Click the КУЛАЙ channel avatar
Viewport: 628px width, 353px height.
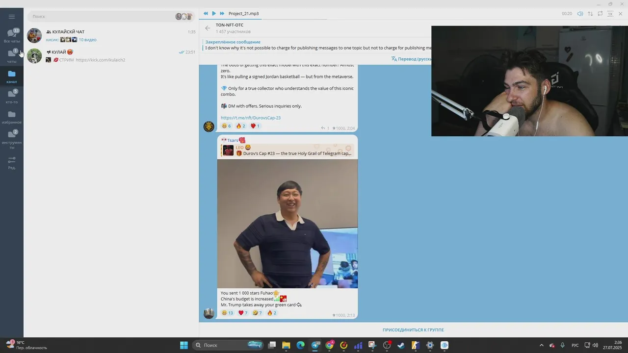(x=34, y=56)
